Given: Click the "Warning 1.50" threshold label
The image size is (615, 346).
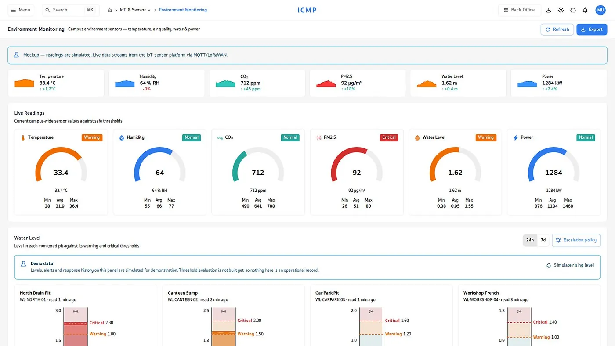Looking at the screenshot, I should pos(250,334).
